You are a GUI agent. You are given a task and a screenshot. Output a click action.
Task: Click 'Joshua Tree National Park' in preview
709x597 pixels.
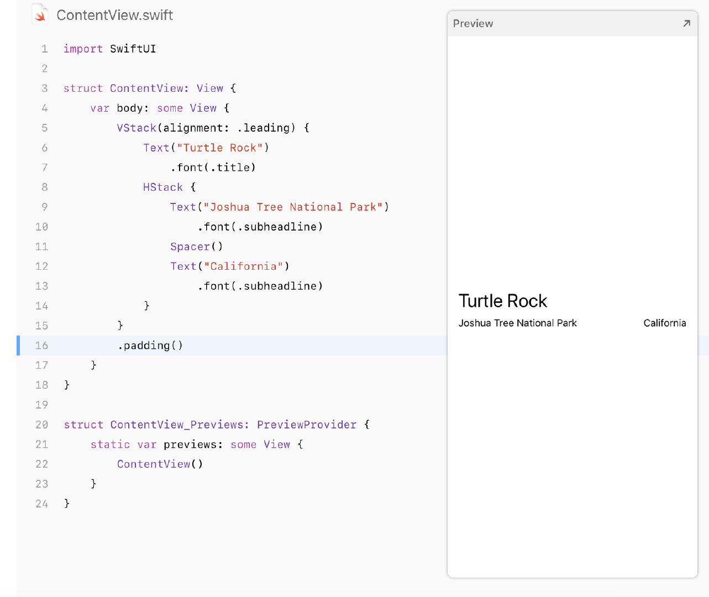pyautogui.click(x=518, y=323)
